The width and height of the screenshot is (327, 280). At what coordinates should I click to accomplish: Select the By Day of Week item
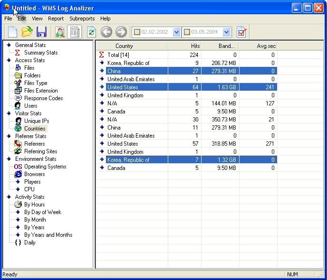pyautogui.click(x=43, y=212)
